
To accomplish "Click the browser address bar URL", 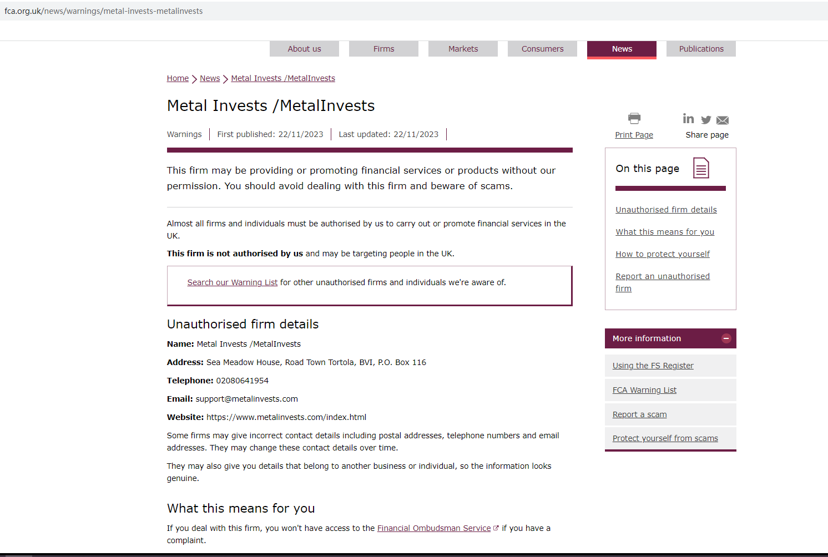I will pyautogui.click(x=104, y=11).
